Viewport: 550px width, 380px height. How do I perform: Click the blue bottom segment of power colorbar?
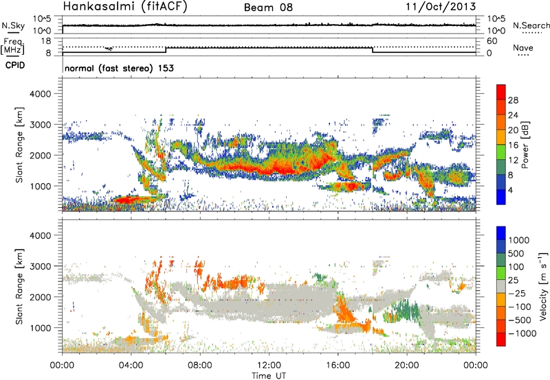point(501,197)
